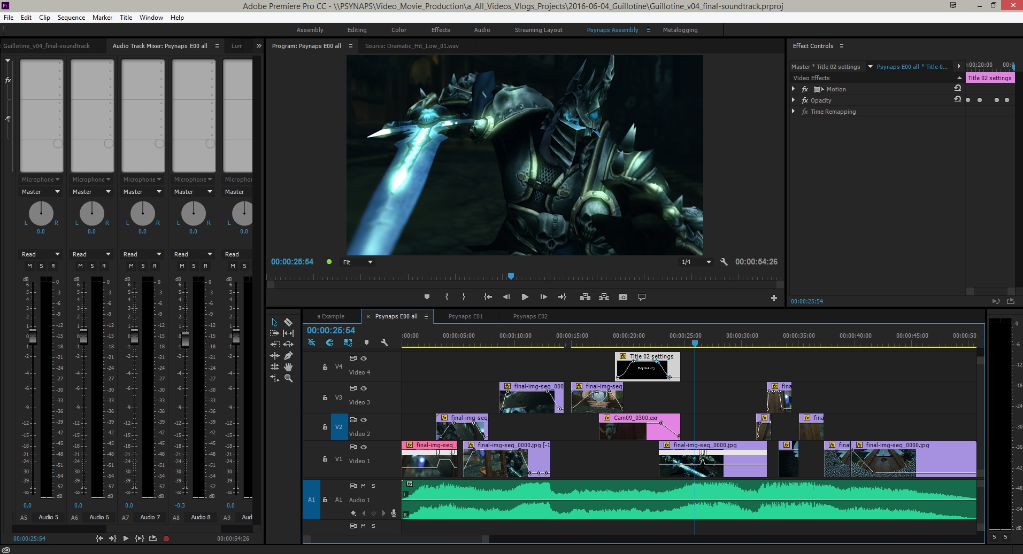This screenshot has height=554, width=1023.
Task: Open the Sequence menu
Action: coord(71,18)
